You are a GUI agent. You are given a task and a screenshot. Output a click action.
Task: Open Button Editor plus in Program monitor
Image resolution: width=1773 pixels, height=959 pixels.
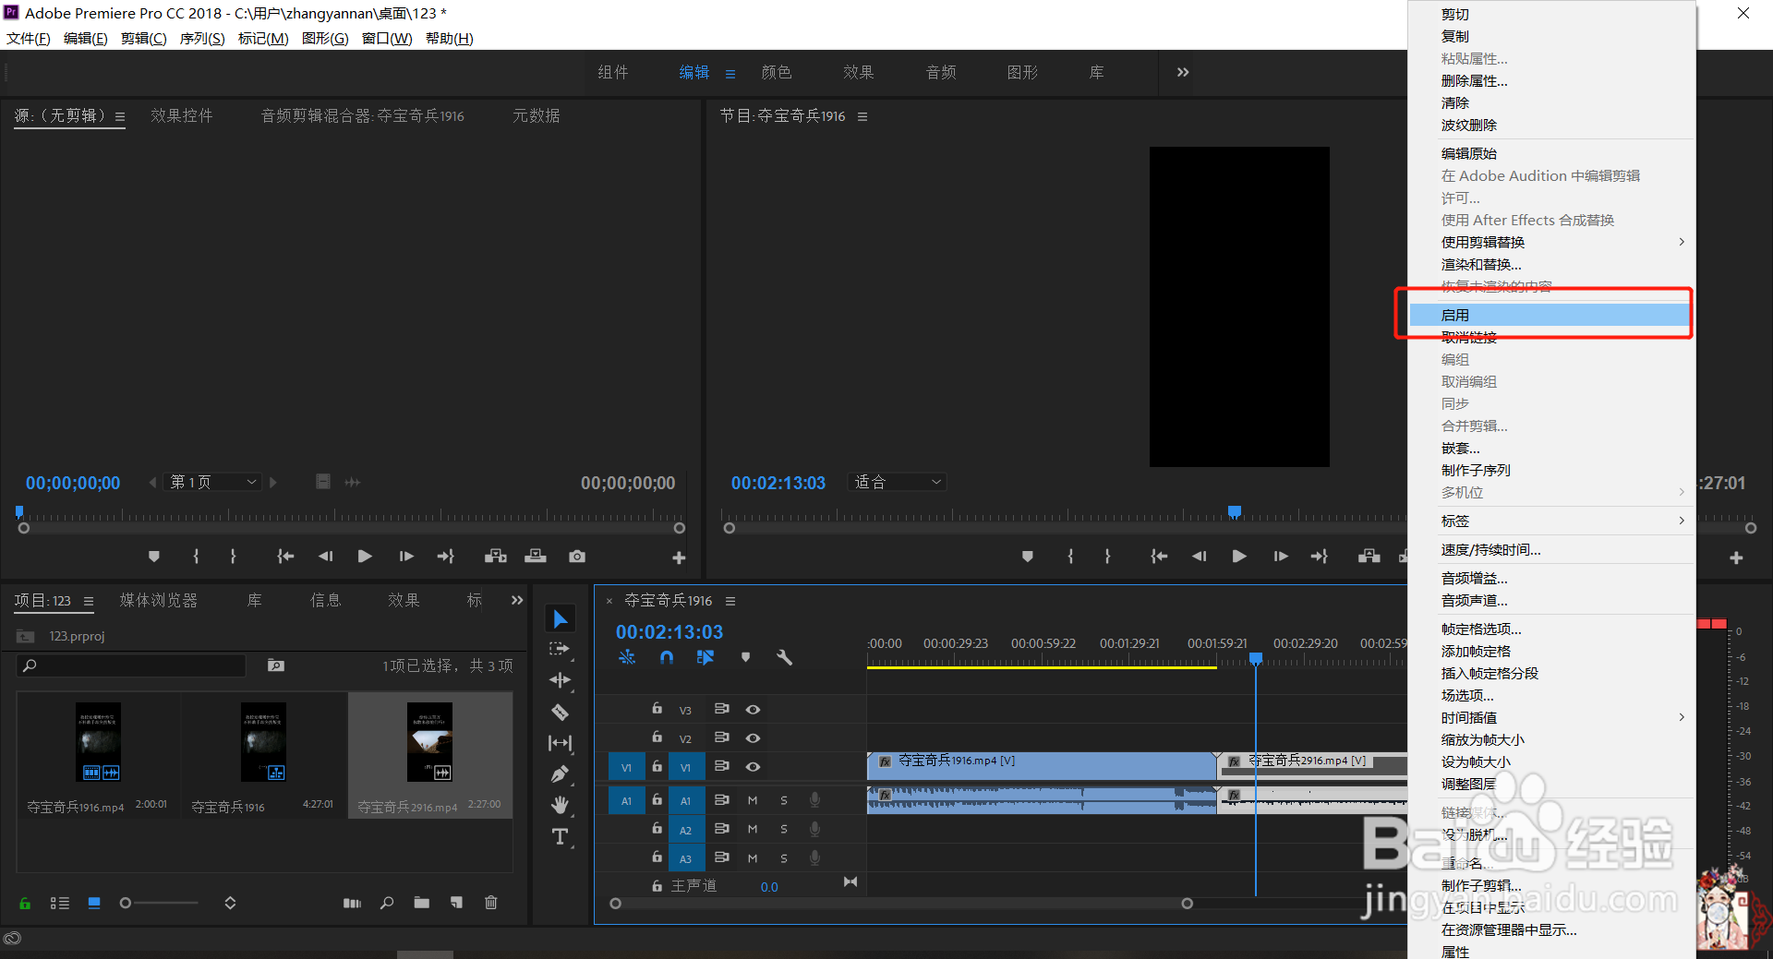pos(1736,557)
